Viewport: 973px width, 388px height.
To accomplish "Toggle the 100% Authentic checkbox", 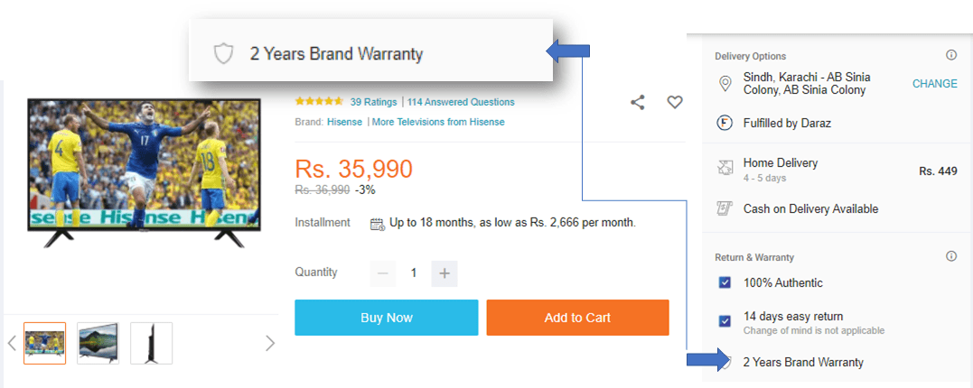I will tap(725, 282).
